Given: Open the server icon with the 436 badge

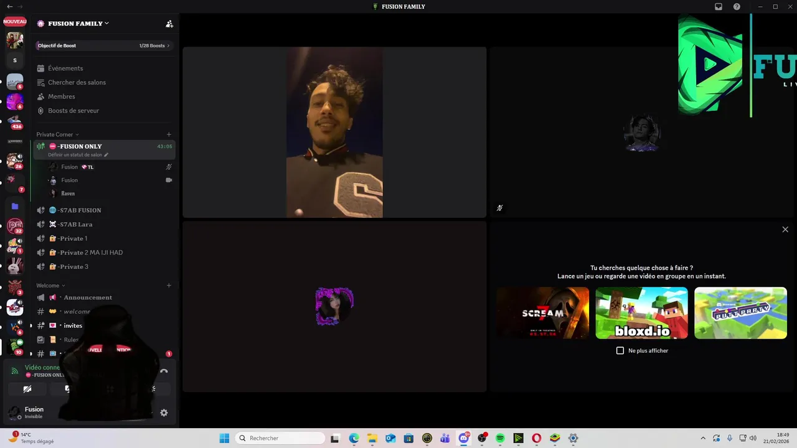Looking at the screenshot, I should pyautogui.click(x=15, y=121).
